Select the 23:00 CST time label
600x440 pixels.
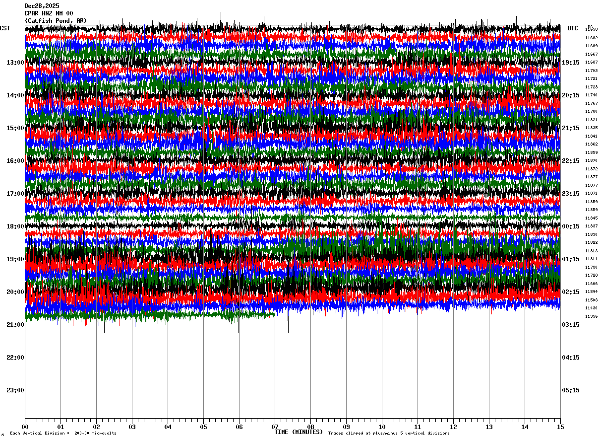tap(15, 390)
